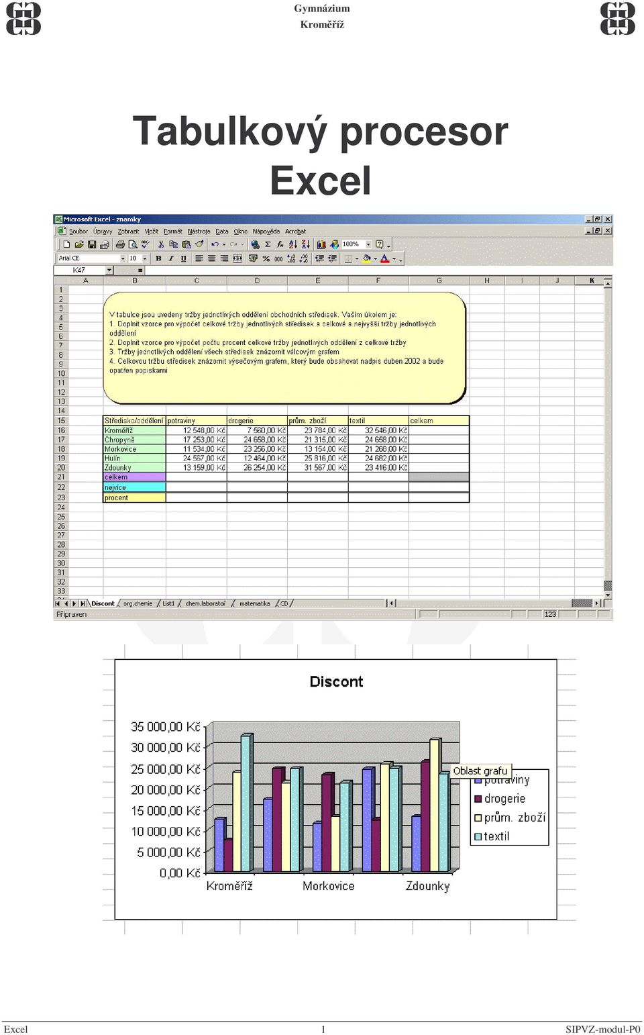Image resolution: width=644 pixels, height=1035 pixels.
Task: Click Merge and Center icon
Action: point(237,258)
